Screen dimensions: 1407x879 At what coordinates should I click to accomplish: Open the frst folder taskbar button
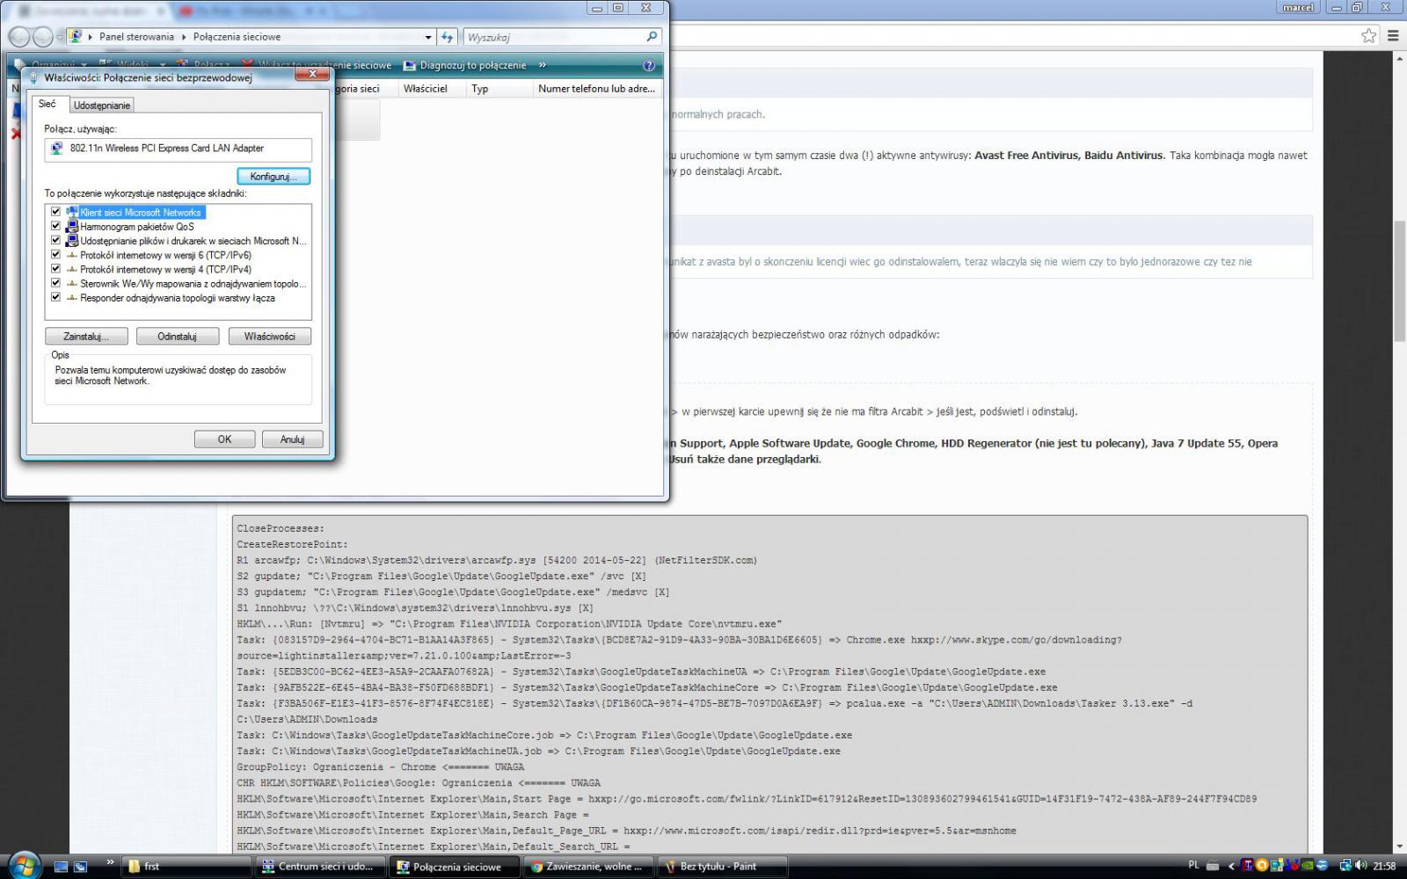coord(186,866)
